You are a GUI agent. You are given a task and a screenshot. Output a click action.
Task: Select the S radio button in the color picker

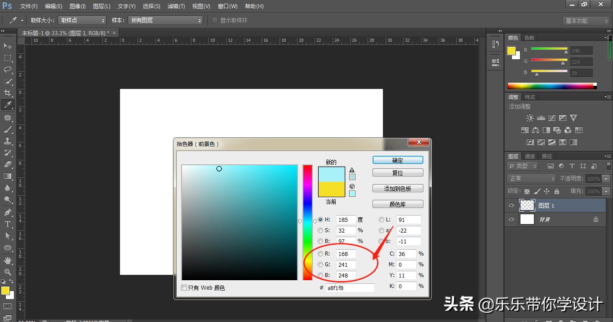[x=320, y=230]
